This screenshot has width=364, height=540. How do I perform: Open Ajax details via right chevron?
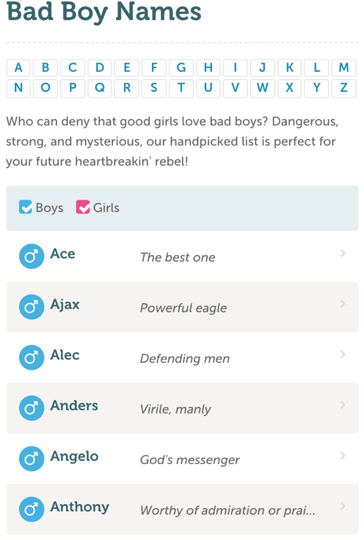pyautogui.click(x=342, y=304)
